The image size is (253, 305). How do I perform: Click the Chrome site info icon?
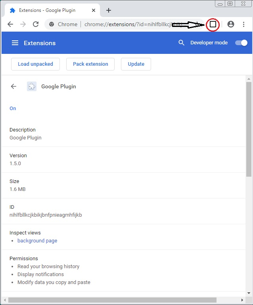click(x=52, y=24)
